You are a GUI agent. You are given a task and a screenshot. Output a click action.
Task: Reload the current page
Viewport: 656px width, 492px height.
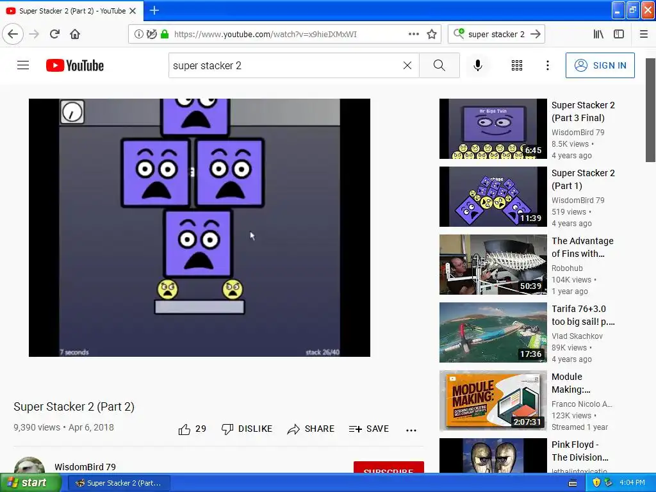54,34
